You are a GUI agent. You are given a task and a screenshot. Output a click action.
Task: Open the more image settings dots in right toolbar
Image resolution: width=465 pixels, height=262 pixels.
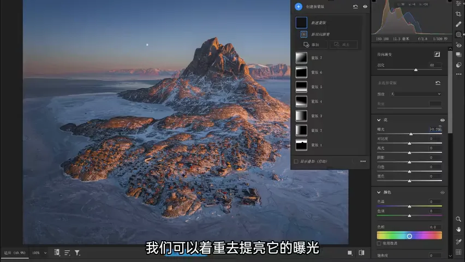click(x=458, y=74)
